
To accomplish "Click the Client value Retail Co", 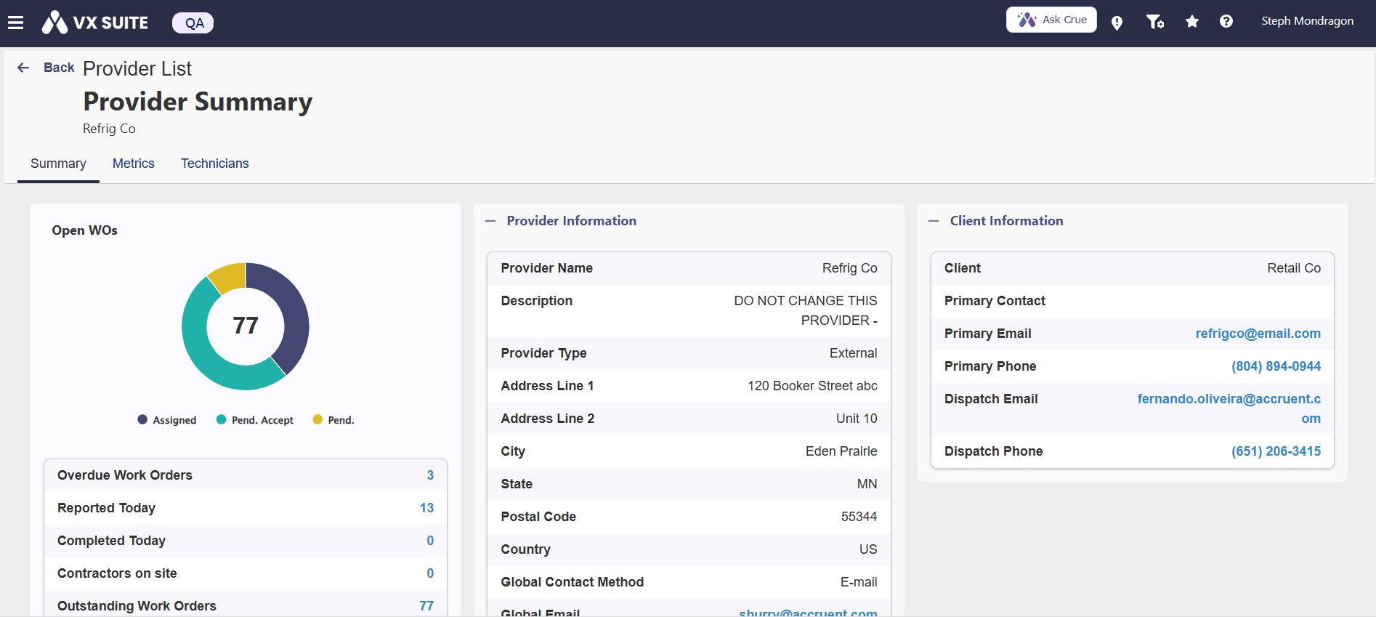I will click(x=1294, y=268).
